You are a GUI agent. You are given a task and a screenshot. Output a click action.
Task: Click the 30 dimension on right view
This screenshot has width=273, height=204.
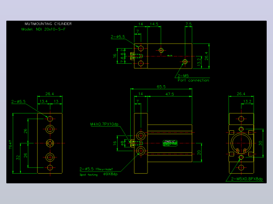pos(260,143)
